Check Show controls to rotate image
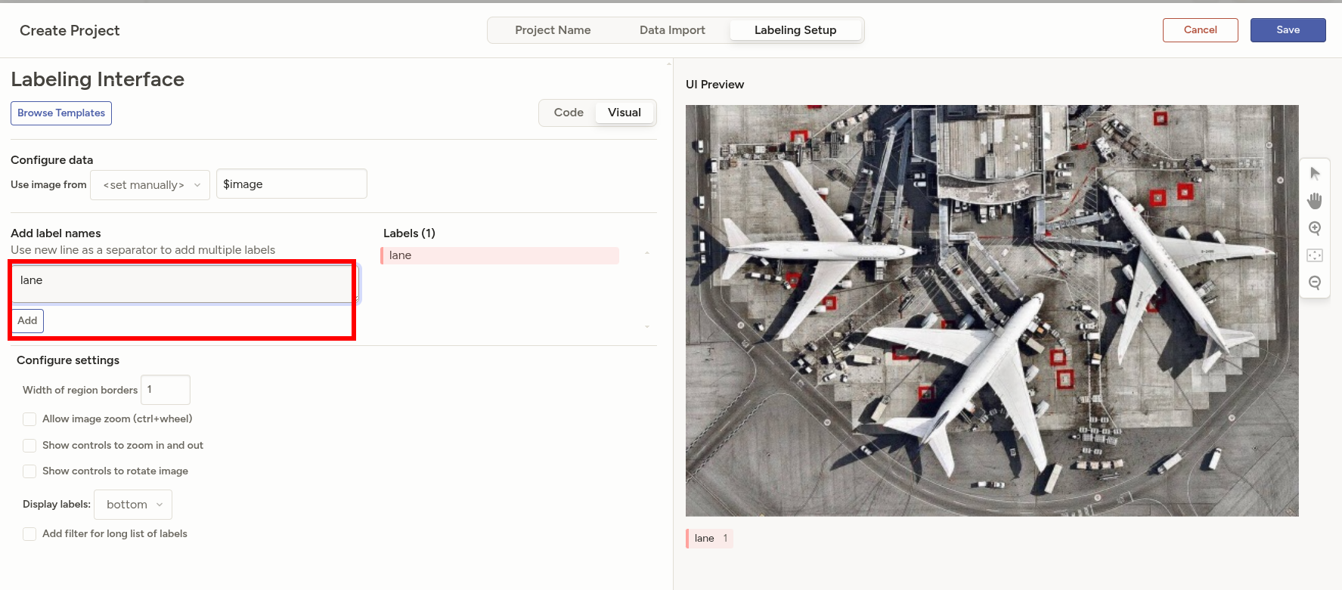The width and height of the screenshot is (1342, 590). pyautogui.click(x=29, y=471)
